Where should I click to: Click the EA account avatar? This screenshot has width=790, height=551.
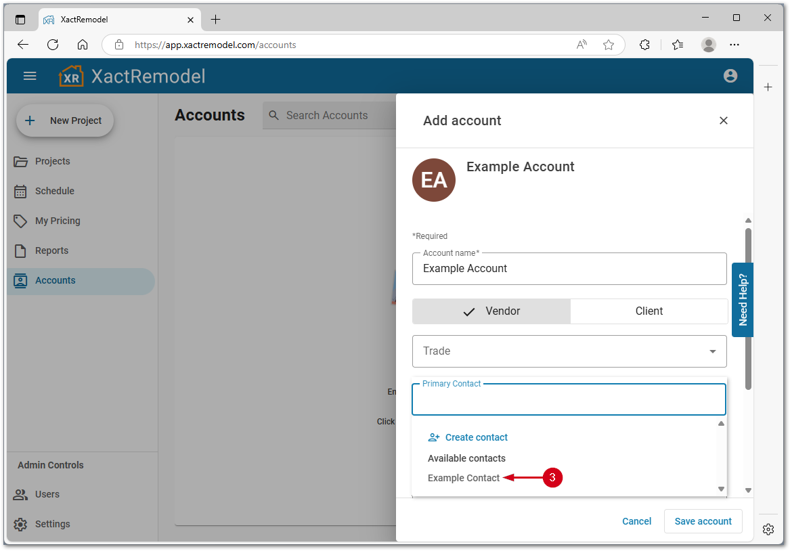[x=434, y=180]
